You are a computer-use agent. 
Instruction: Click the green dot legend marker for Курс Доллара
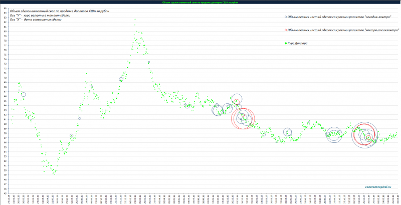pyautogui.click(x=285, y=44)
